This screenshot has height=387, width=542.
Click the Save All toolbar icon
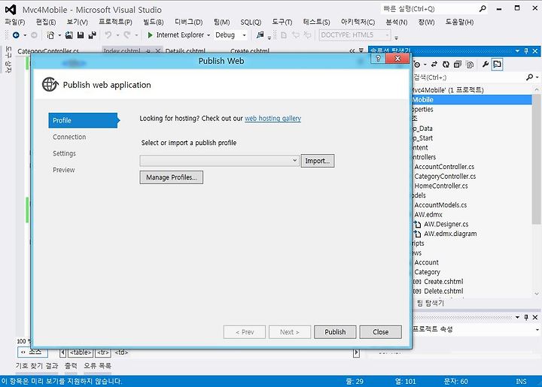tap(92, 35)
